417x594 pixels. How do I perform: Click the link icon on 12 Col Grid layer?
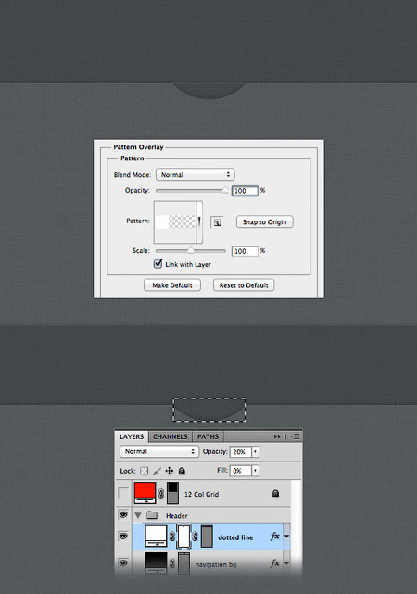tap(161, 493)
